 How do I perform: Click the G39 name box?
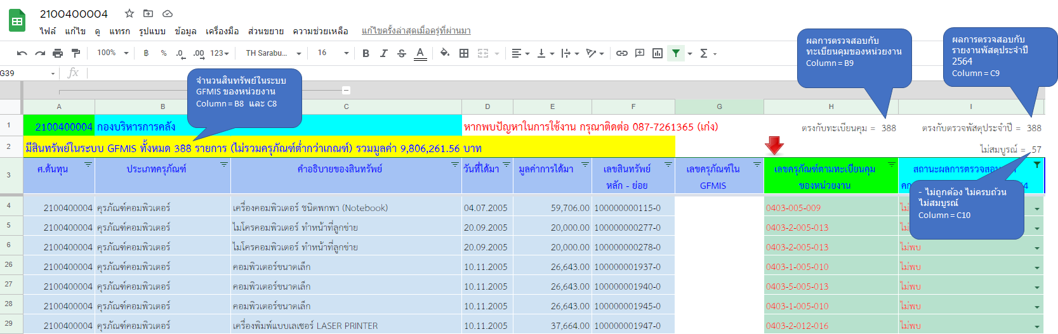click(25, 74)
